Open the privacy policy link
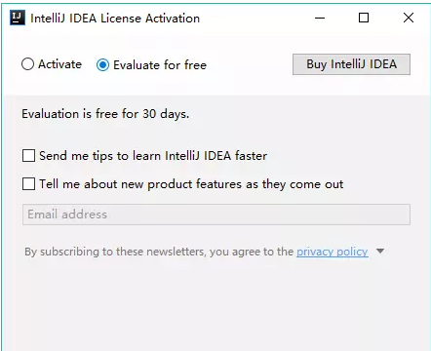This screenshot has height=351, width=431. click(x=333, y=252)
